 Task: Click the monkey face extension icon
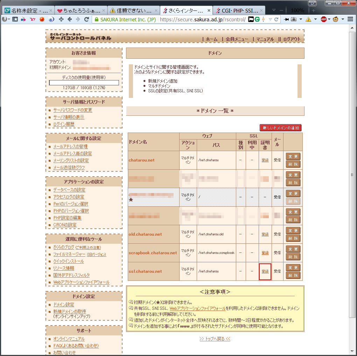coord(335,19)
